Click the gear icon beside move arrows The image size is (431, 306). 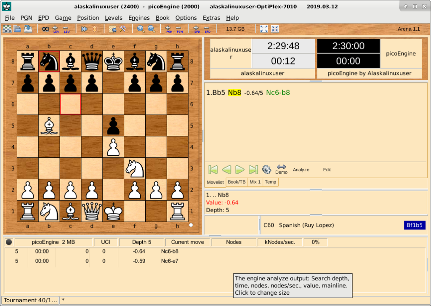tap(266, 170)
